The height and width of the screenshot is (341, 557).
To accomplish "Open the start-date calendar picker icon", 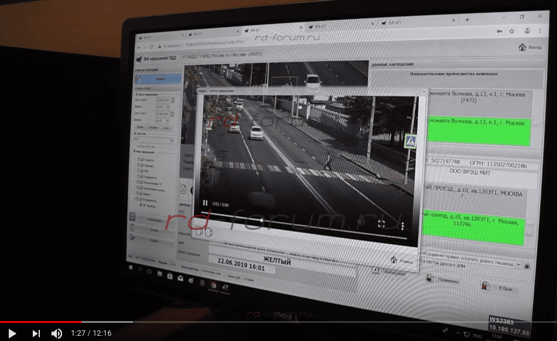I will click(x=173, y=100).
